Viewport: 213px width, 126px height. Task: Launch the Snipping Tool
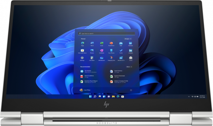click(111, 58)
